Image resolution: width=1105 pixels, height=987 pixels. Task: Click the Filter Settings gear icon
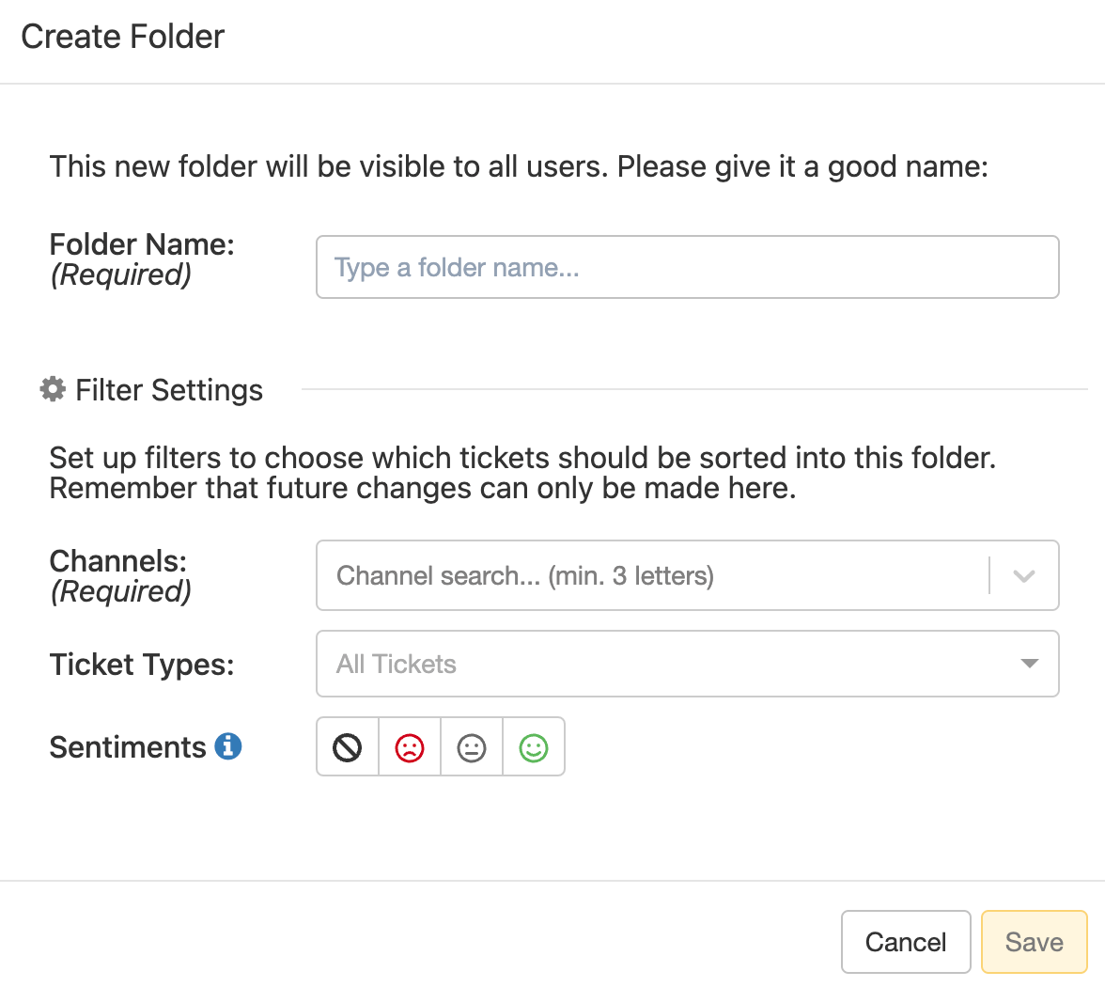point(53,388)
